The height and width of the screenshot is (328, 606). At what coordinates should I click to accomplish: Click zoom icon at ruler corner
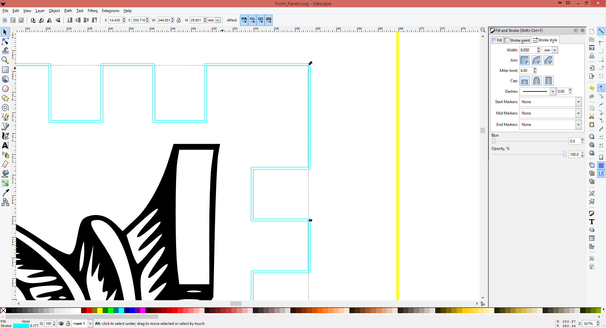pos(483,30)
